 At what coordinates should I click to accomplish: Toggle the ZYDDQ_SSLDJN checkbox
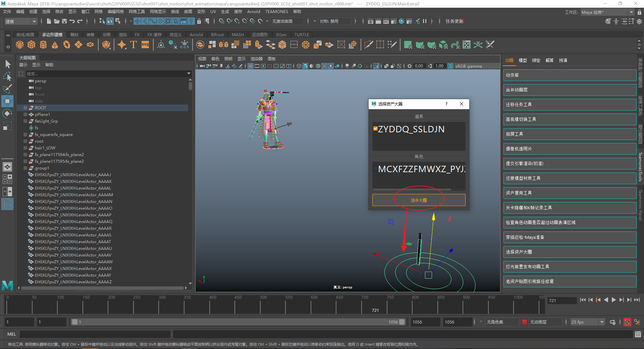375,129
